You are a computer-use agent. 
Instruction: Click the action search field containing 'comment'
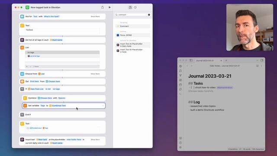pos(132,15)
